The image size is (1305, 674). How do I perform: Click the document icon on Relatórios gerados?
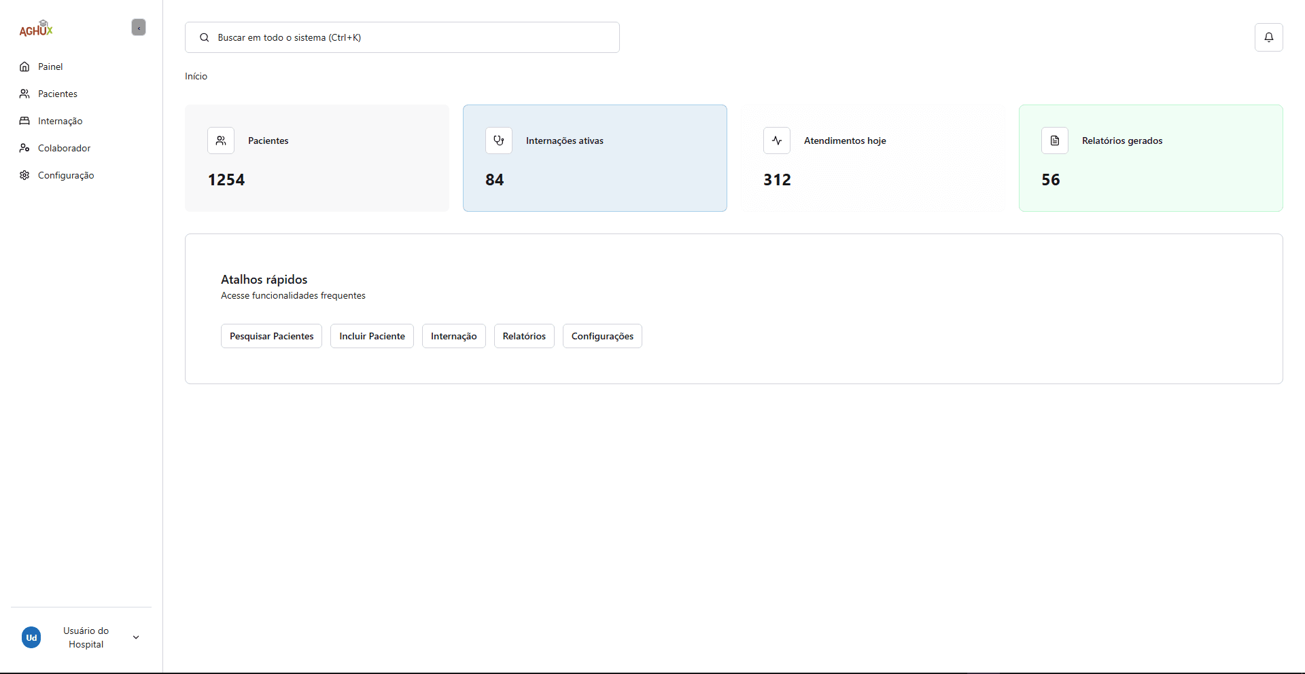[1055, 141]
